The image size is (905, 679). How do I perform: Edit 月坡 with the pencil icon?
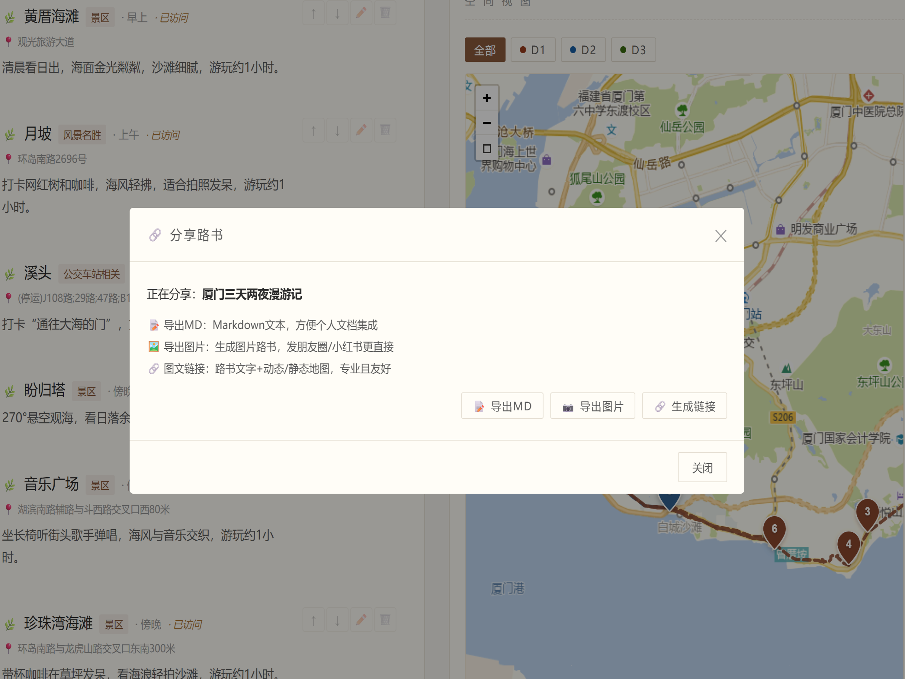pyautogui.click(x=361, y=131)
